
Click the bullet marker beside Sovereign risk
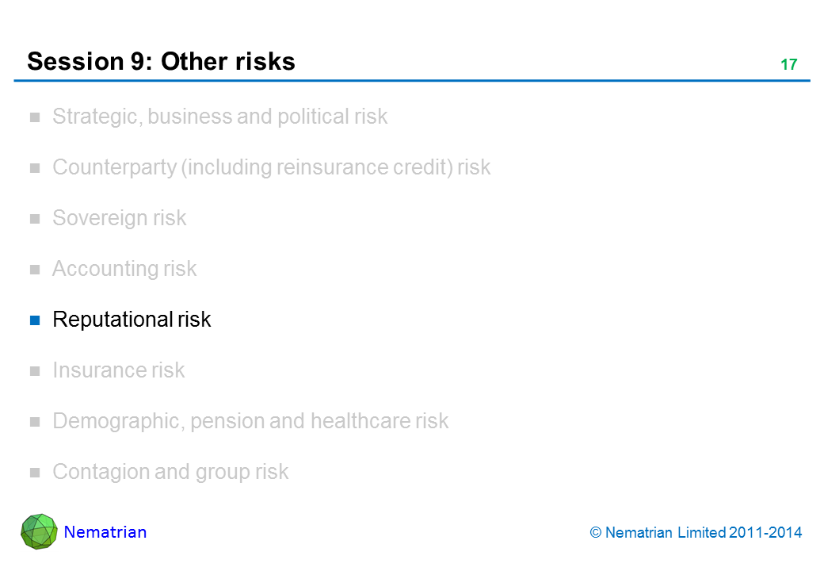pos(35,219)
